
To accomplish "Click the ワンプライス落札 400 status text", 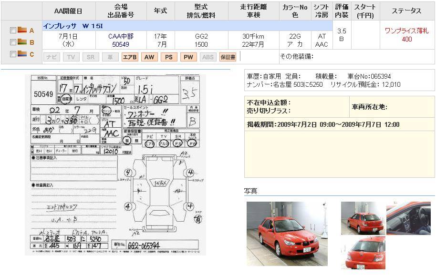I will pos(406,35).
